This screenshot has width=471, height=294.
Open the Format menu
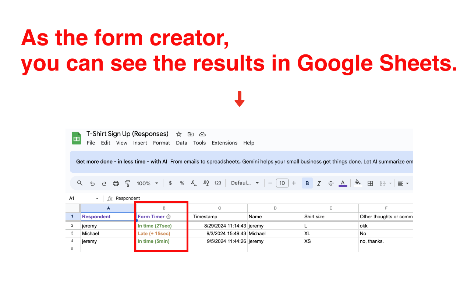coord(162,143)
